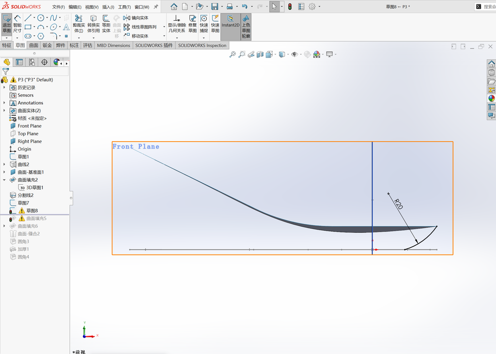Image resolution: width=496 pixels, height=354 pixels.
Task: Click the Exit Sketch (退出草图) button
Action: click(7, 24)
